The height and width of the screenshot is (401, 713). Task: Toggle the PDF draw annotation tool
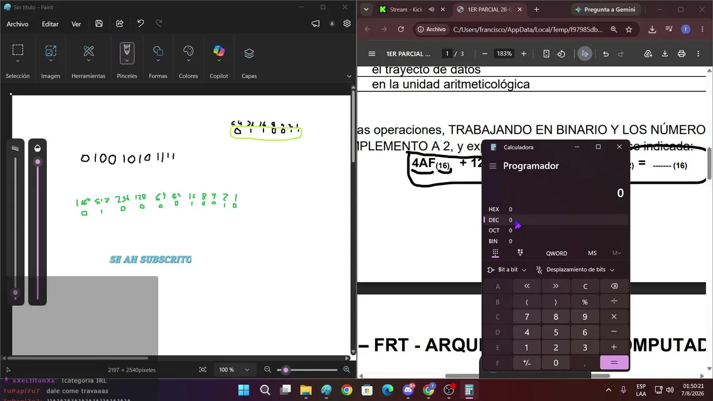point(584,54)
